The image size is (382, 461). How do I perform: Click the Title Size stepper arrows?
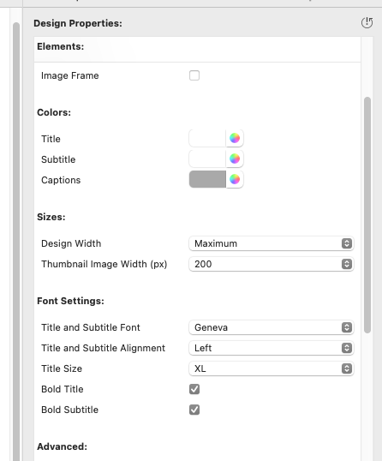point(347,368)
